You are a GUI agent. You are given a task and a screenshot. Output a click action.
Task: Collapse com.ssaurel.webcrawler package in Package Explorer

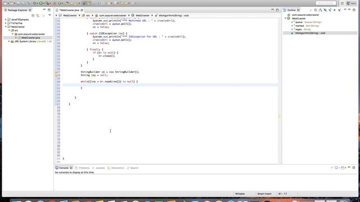pos(12,34)
